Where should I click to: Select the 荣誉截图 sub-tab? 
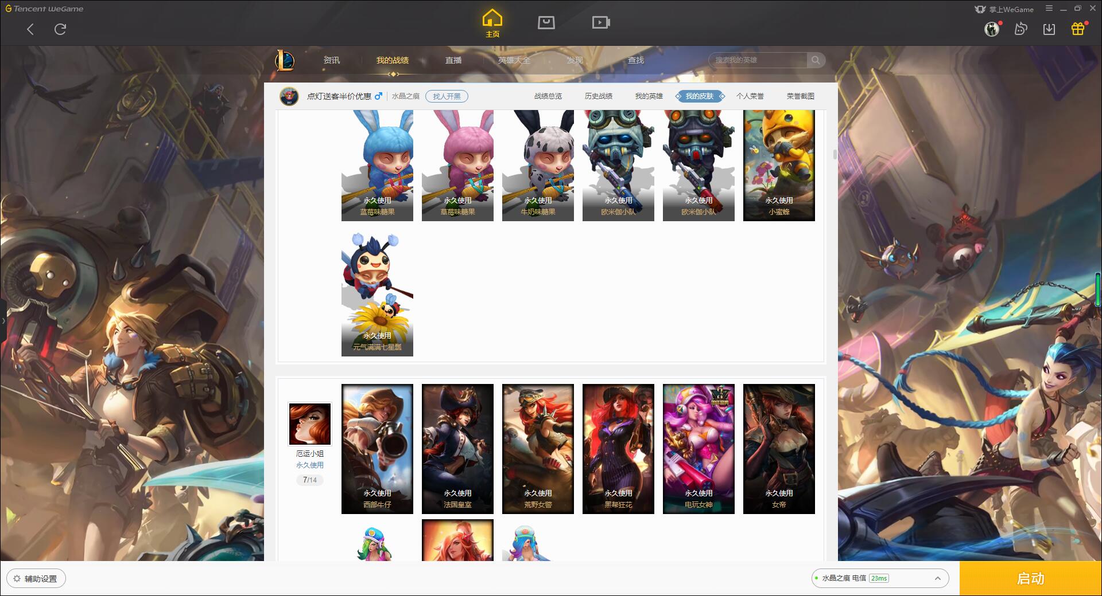tap(801, 96)
